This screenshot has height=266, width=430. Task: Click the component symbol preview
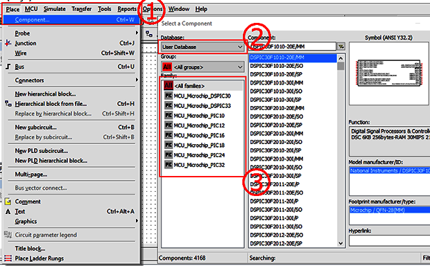(x=388, y=73)
